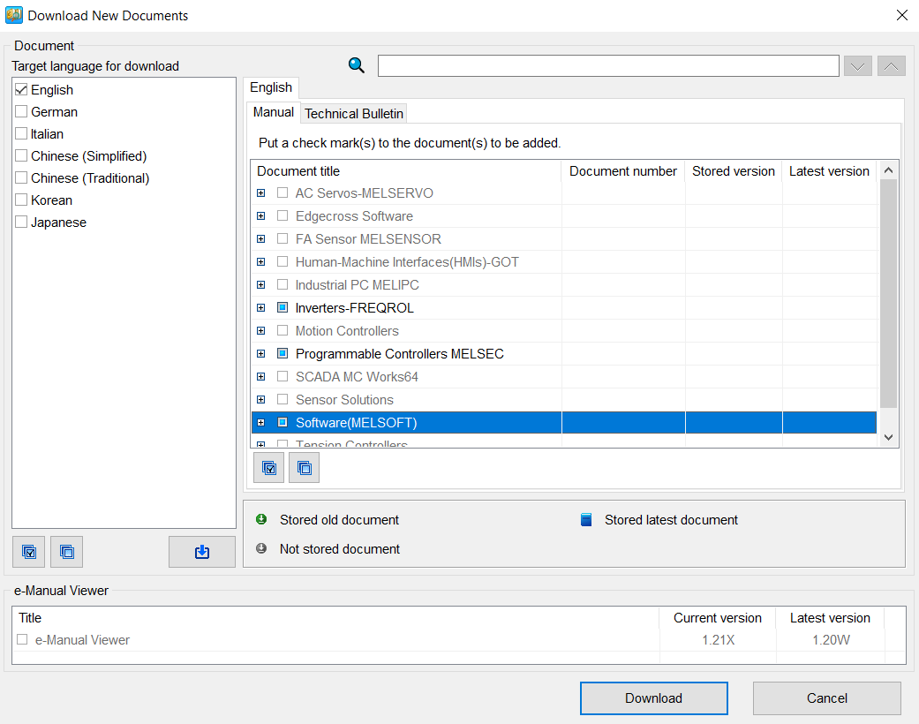This screenshot has height=724, width=919.
Task: Focus the document search input field
Action: click(608, 65)
